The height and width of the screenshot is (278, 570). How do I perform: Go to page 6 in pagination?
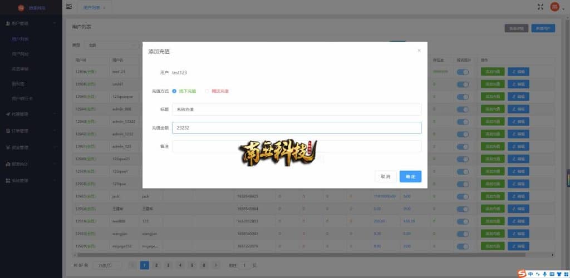(204, 265)
